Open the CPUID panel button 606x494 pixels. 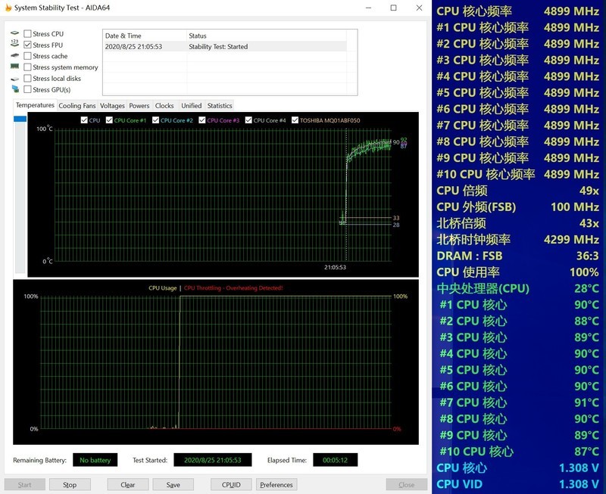point(231,485)
